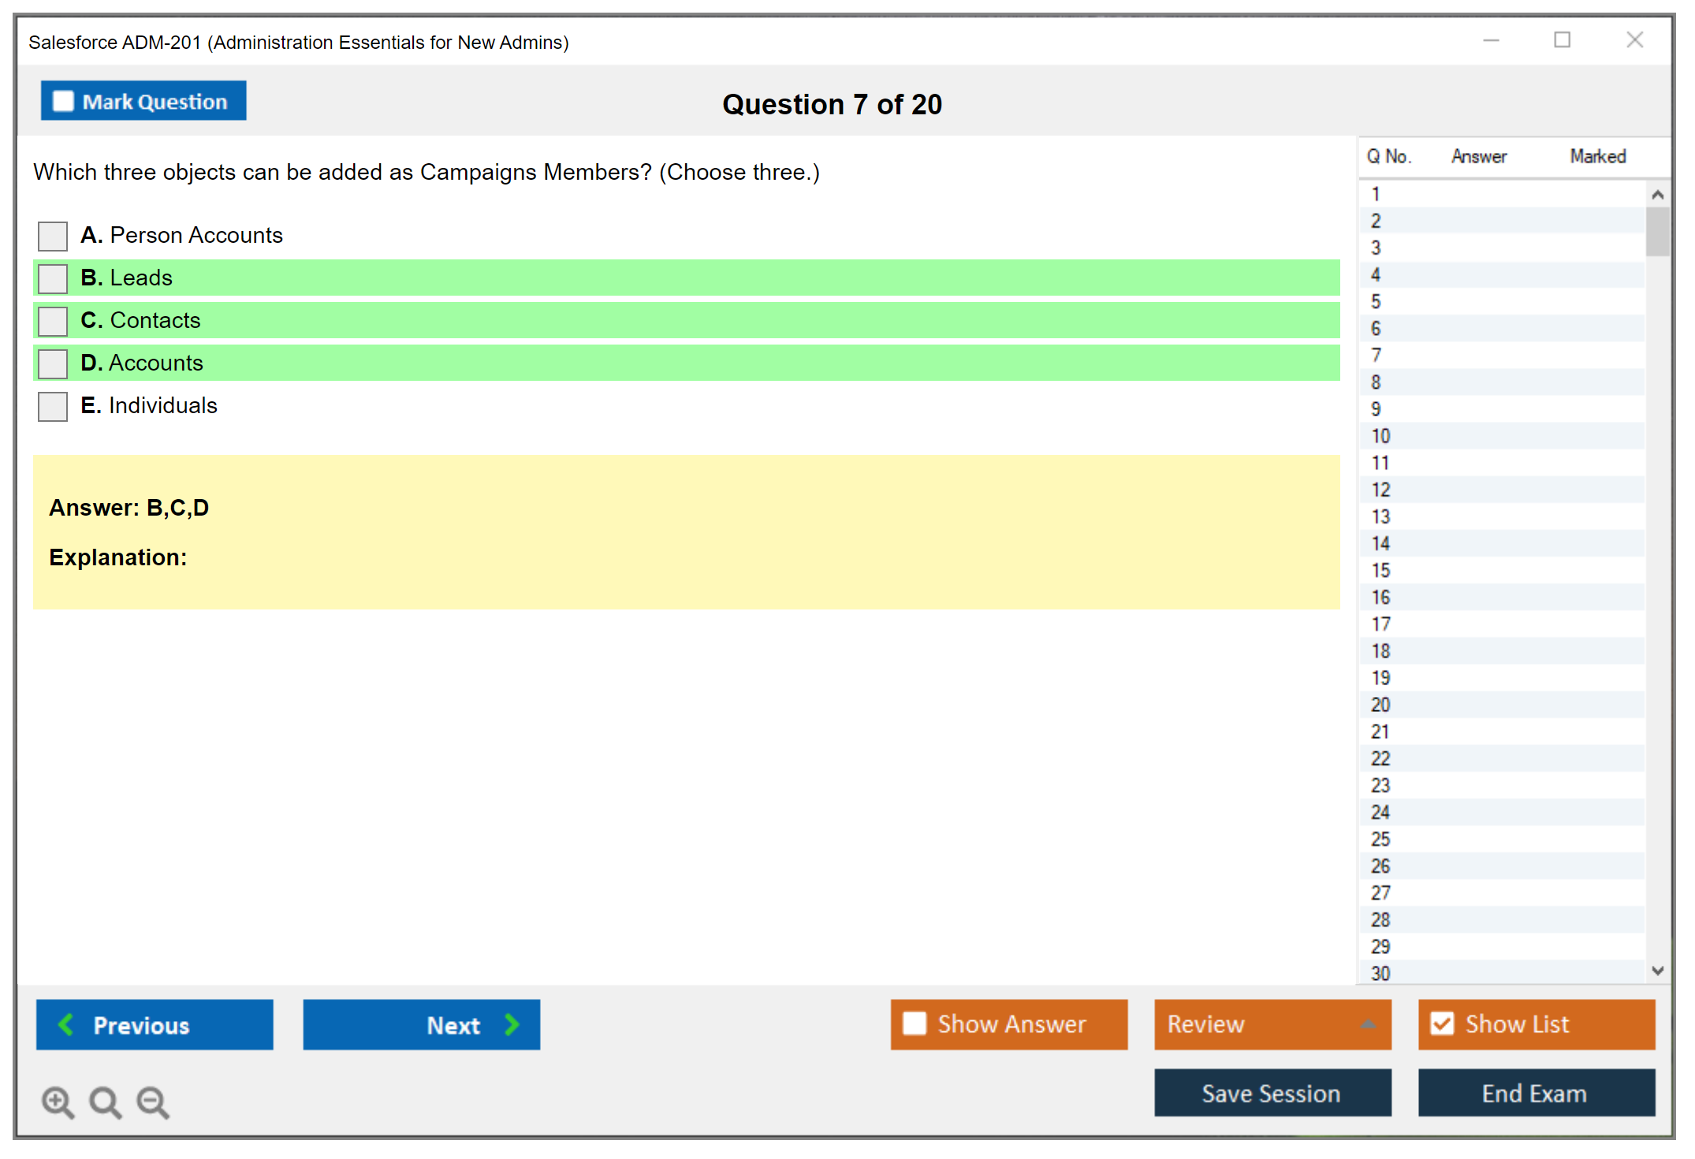Check option A Person Accounts

tap(53, 236)
